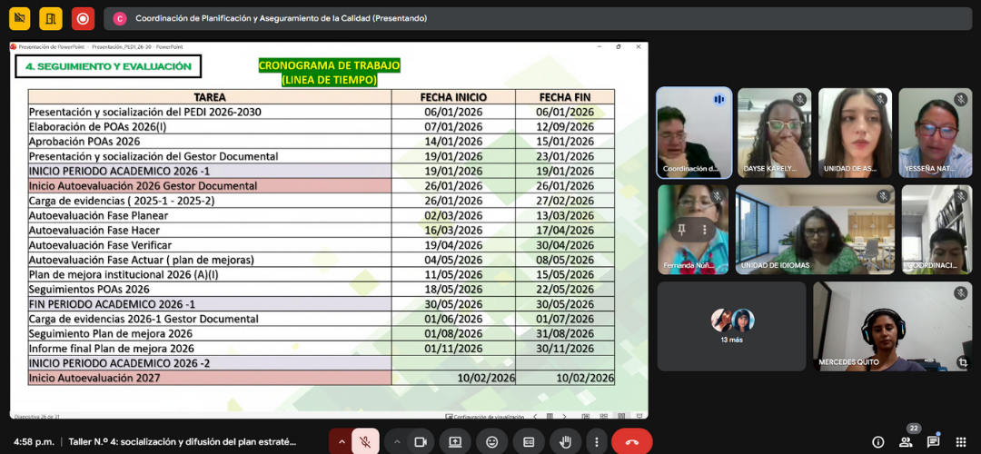Click the crop icon on Mercedes Quito tile
Viewport: 981px width, 454px height.
[x=963, y=361]
